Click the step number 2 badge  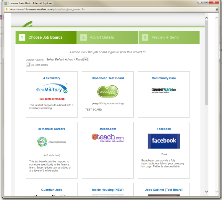click(83, 37)
